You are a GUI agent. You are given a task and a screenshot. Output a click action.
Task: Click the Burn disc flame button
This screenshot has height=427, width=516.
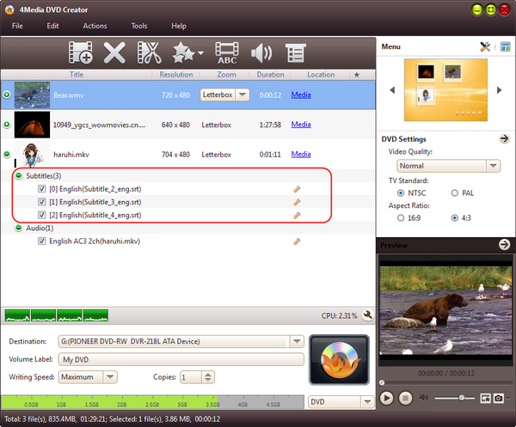click(338, 359)
